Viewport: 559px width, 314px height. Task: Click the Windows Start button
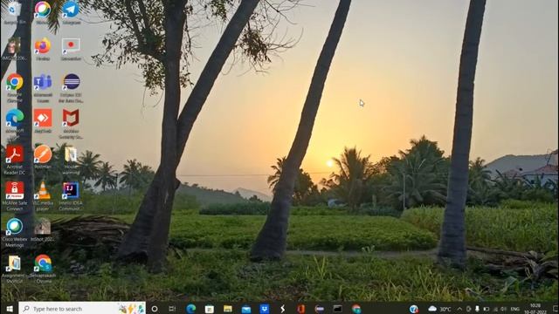coord(10,309)
